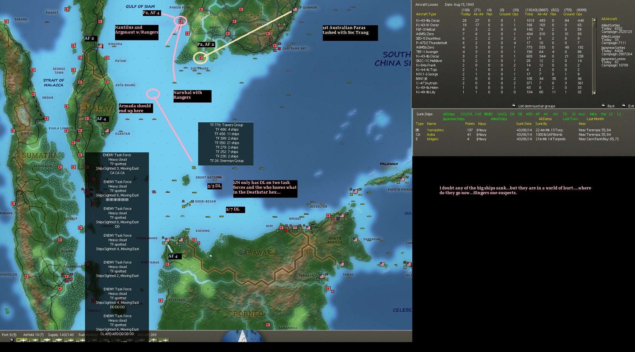Open sunk ship Ishigaki details

click(432, 139)
